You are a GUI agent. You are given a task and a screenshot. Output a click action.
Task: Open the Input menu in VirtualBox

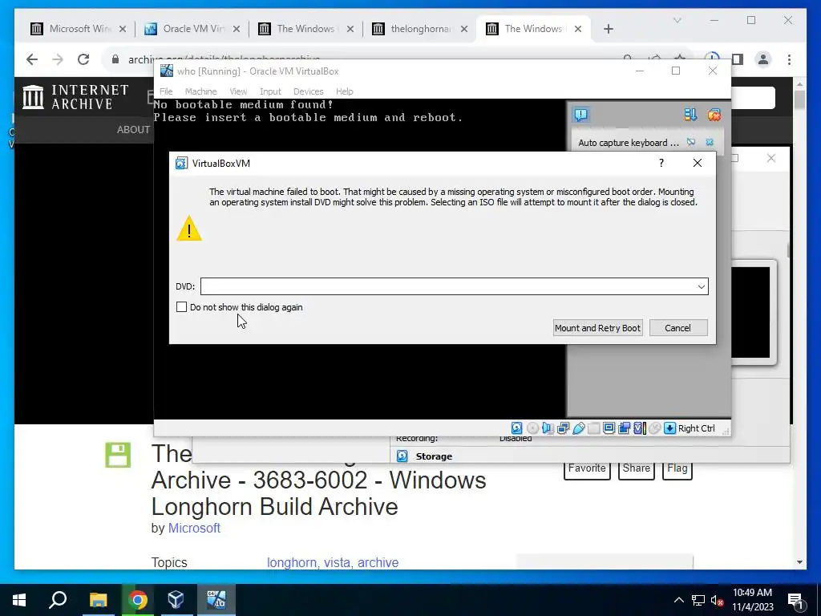[x=270, y=91]
